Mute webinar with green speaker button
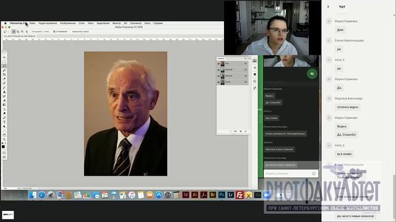The width and height of the screenshot is (396, 222). 312,74
